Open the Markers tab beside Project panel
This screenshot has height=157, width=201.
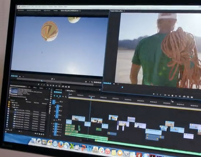click(x=41, y=88)
